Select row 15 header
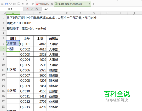 (x=3, y=91)
